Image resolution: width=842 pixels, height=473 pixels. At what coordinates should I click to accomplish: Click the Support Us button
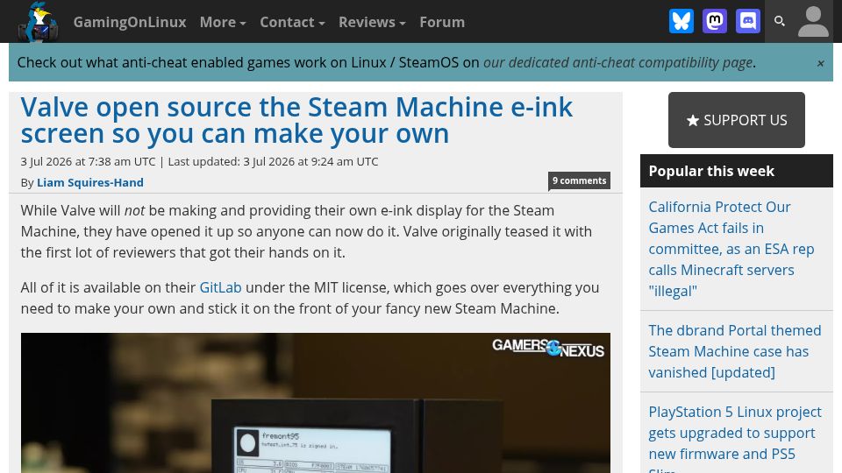(x=736, y=120)
